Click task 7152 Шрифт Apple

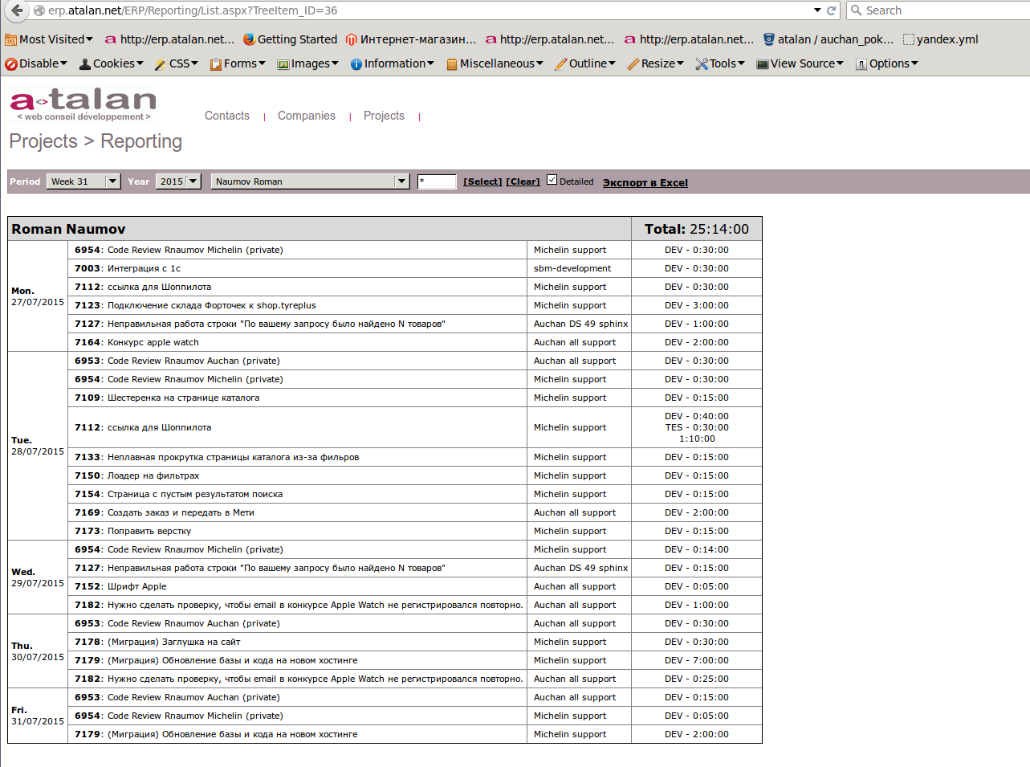pos(120,586)
